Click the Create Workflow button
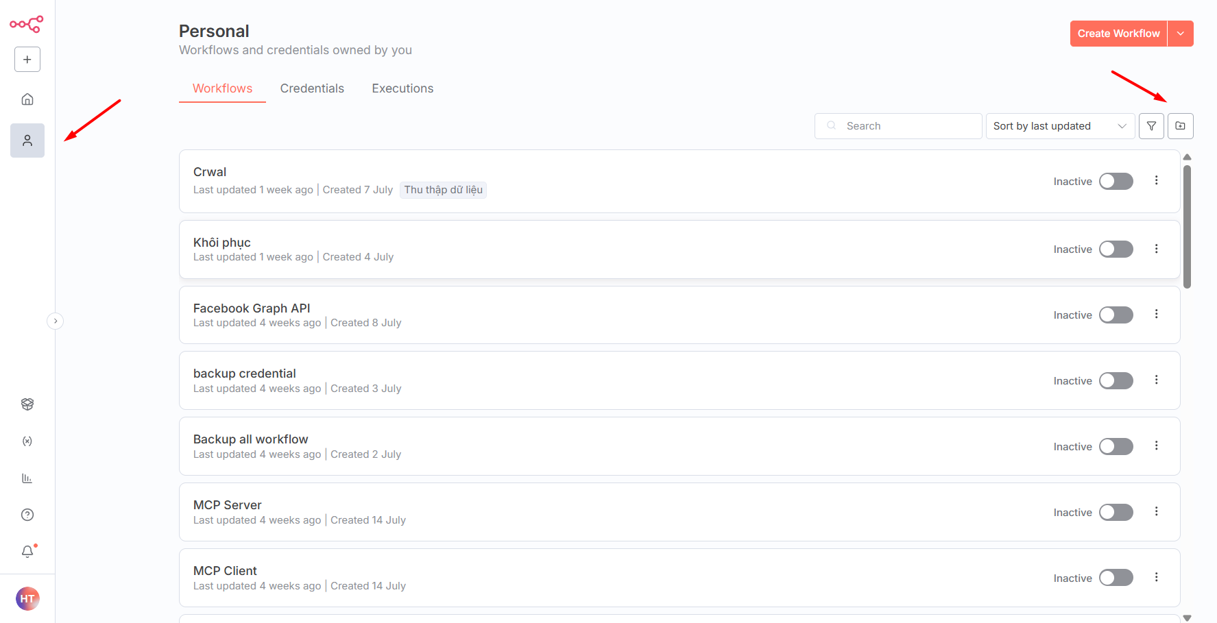1217x623 pixels. coord(1118,34)
